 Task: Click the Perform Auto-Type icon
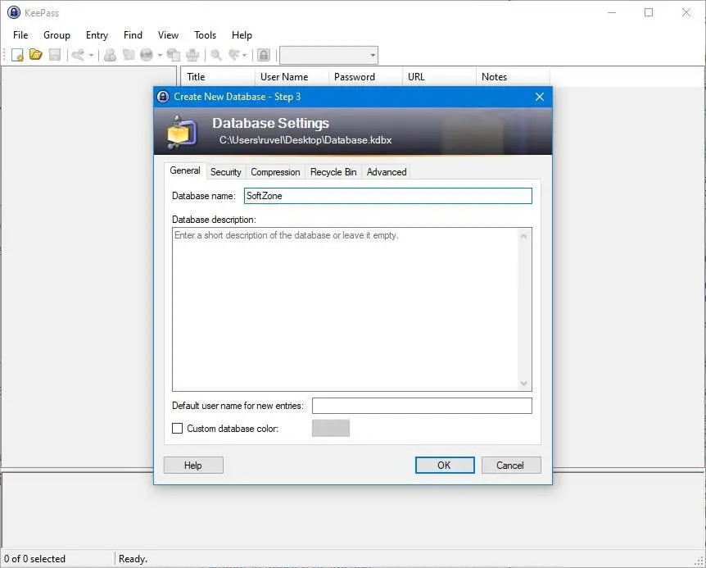tap(192, 55)
